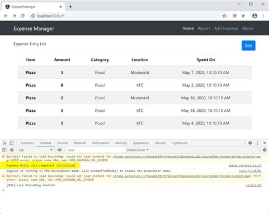
Task: Close DevTools panel with X icon
Action: (264, 143)
